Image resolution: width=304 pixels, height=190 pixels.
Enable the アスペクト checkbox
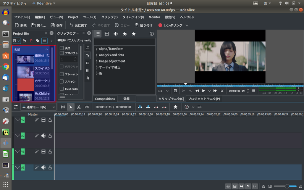pos(61,53)
